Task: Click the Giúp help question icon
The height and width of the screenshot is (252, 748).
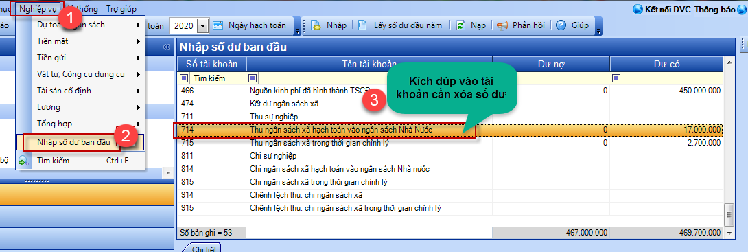Action: click(561, 25)
